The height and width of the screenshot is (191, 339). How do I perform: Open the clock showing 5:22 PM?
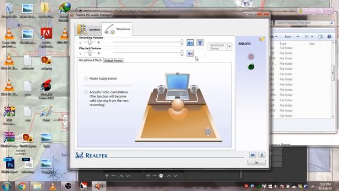coord(325,186)
